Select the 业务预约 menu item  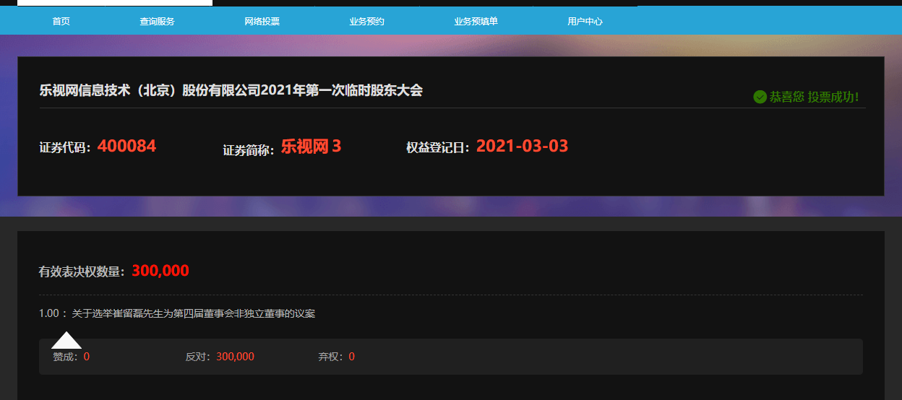366,22
